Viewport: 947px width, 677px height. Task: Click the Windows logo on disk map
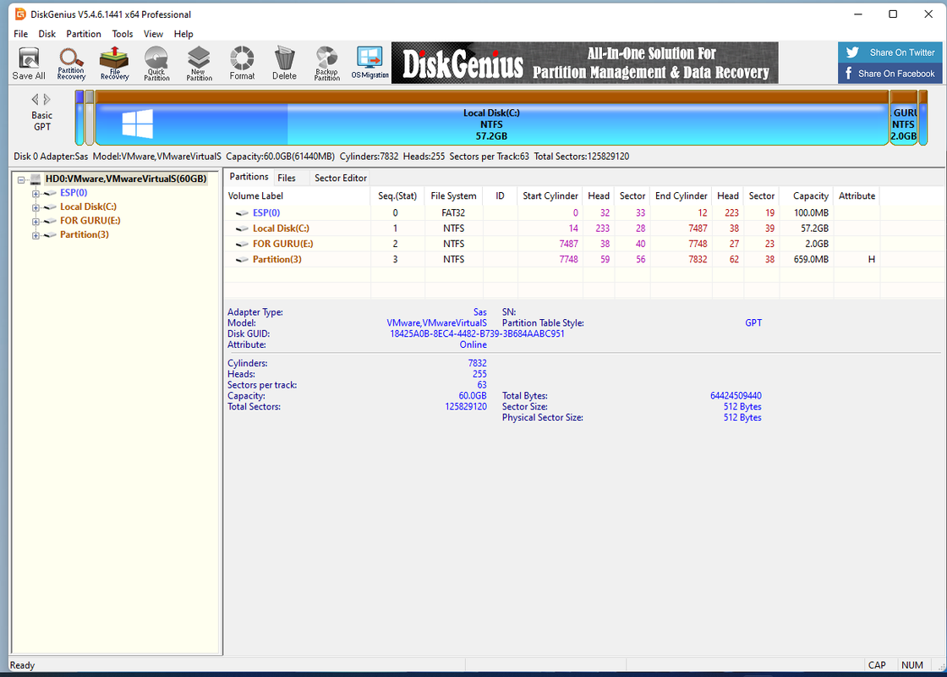pyautogui.click(x=138, y=124)
